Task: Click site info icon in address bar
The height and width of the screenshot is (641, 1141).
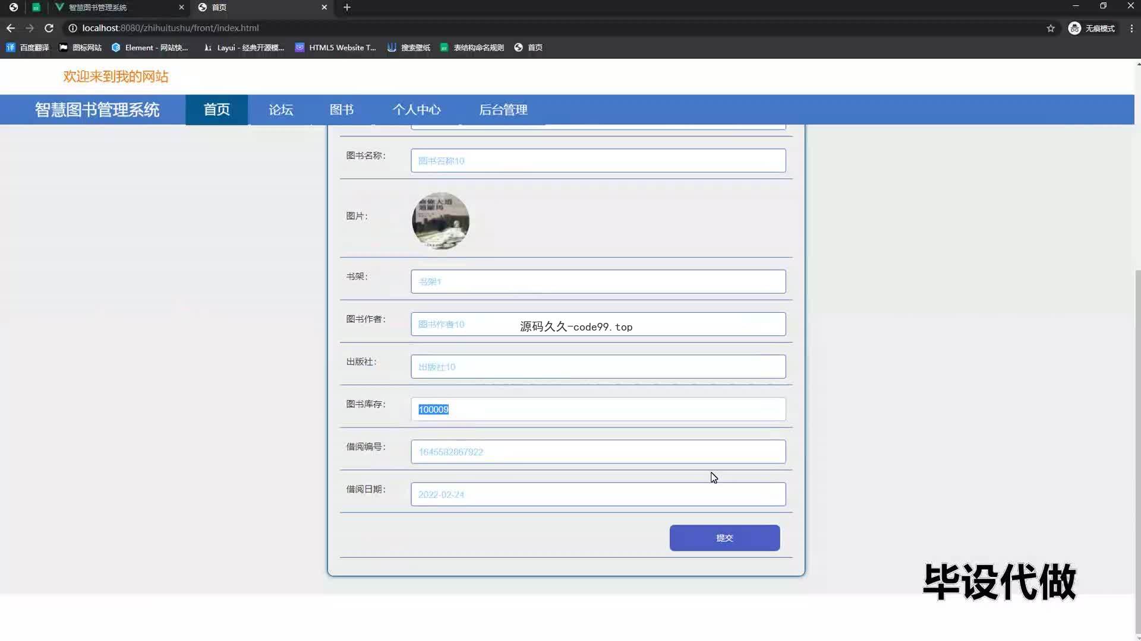Action: 73,28
